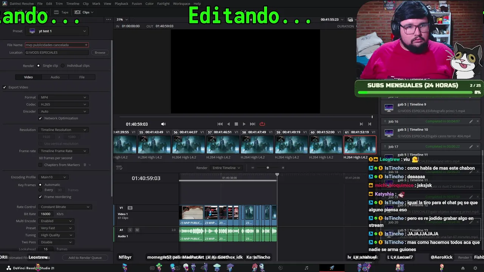Screen dimensions: 484x272
Task: Zoom in timeline with plus icon
Action: pos(283,168)
